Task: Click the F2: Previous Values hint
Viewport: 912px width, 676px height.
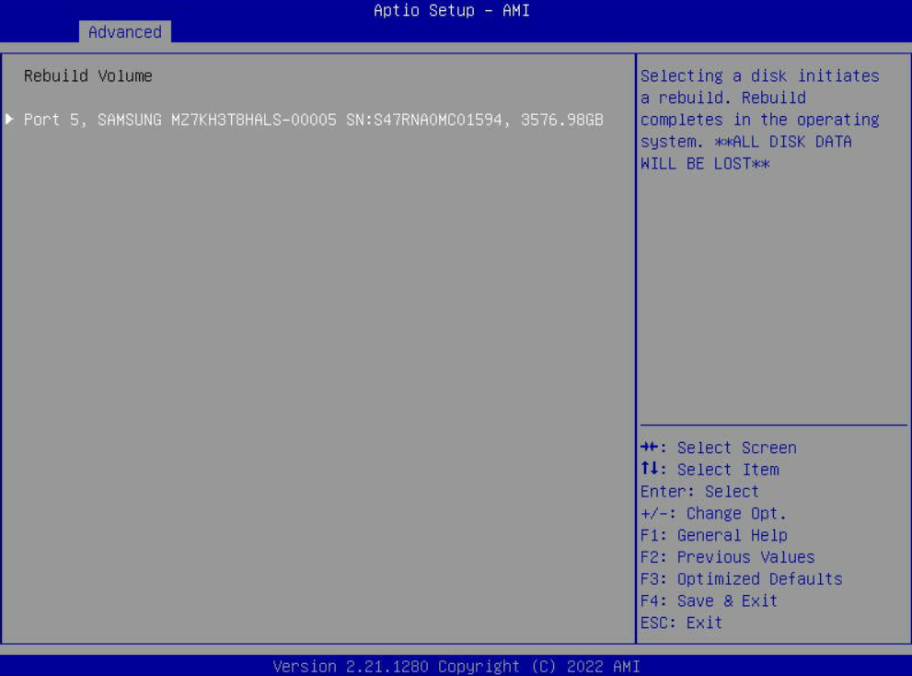Action: pyautogui.click(x=728, y=557)
